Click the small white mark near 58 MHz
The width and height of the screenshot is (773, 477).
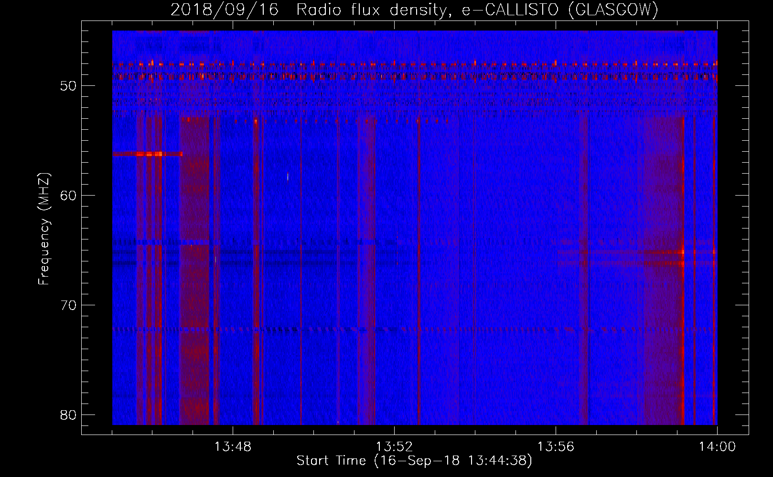[x=288, y=176]
